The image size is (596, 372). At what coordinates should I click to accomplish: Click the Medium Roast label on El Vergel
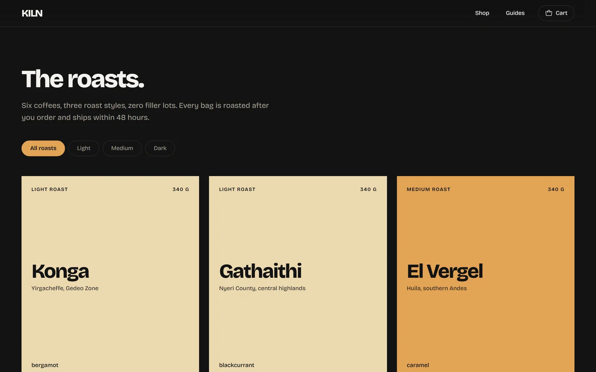pyautogui.click(x=428, y=189)
